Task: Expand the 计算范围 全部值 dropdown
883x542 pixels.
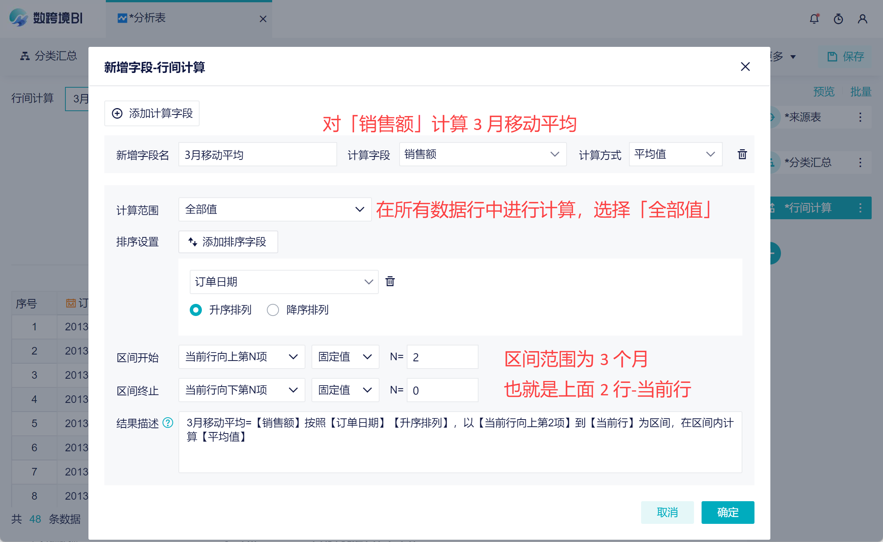Action: point(274,209)
